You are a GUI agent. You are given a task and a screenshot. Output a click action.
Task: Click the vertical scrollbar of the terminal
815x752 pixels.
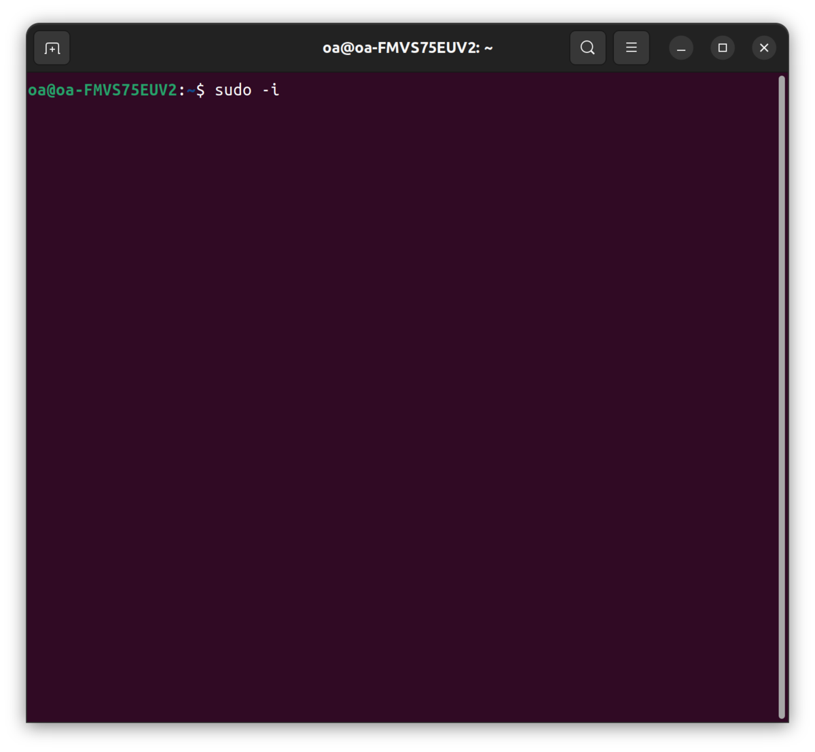coord(782,397)
